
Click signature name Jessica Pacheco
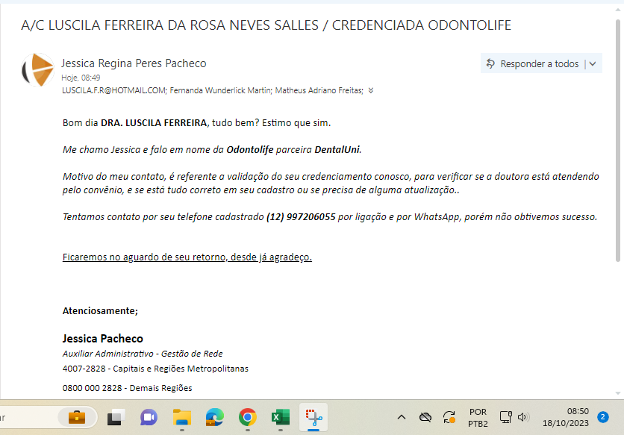pos(103,339)
